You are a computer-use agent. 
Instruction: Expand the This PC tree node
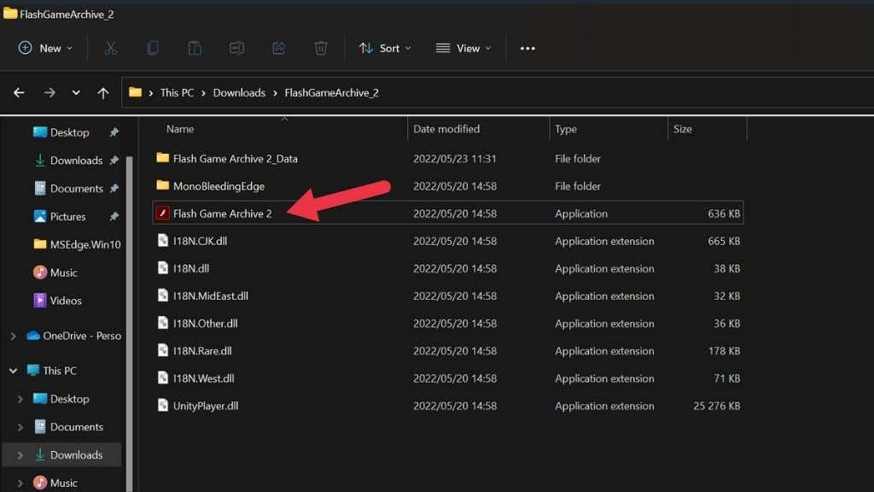click(x=13, y=370)
